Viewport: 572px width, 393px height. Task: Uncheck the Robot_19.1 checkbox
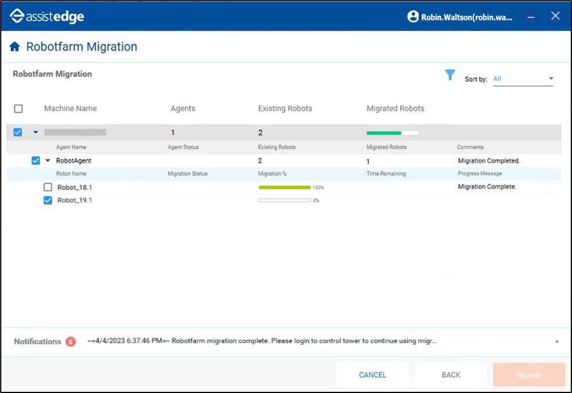[48, 201]
